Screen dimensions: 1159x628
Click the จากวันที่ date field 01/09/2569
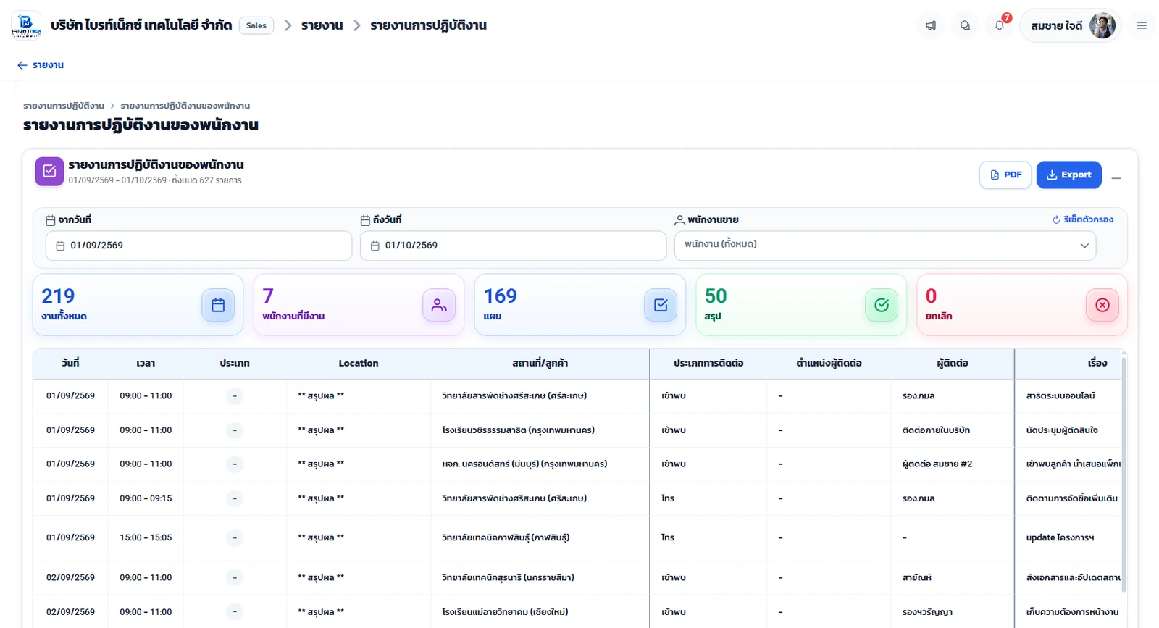198,246
